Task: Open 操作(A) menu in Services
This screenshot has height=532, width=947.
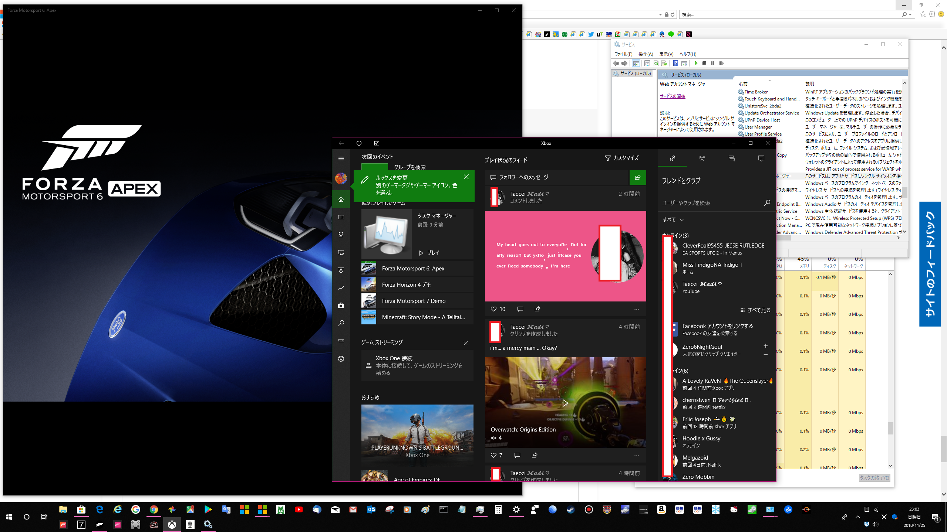Action: point(646,54)
